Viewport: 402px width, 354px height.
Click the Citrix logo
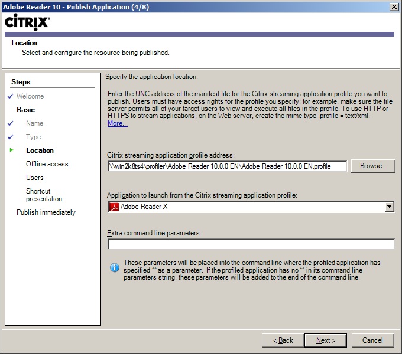pos(27,22)
